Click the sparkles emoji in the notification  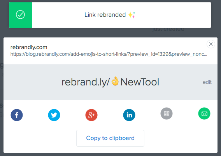[132, 15]
